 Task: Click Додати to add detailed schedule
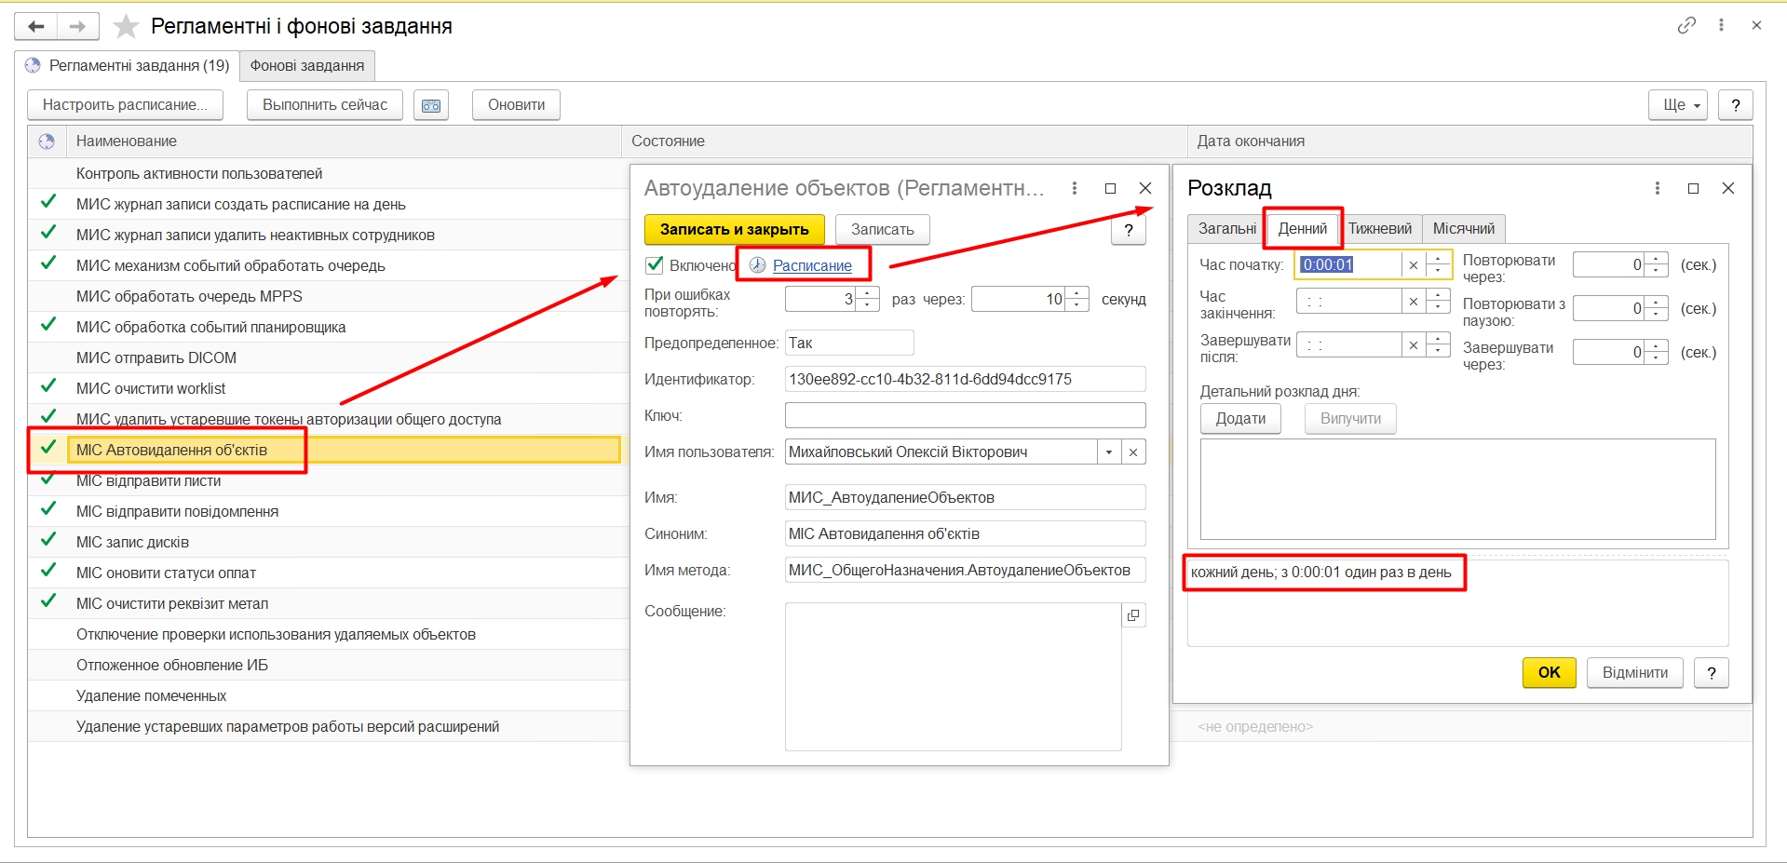pyautogui.click(x=1239, y=419)
